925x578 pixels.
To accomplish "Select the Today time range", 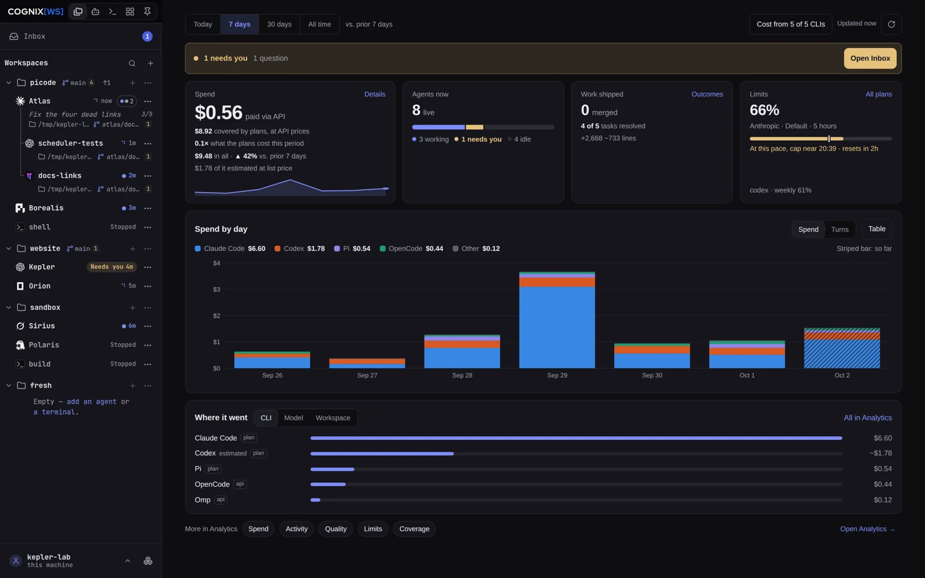I will tap(203, 24).
